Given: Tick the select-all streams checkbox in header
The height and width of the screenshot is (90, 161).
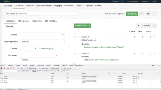Looking at the screenshot, I should pyautogui.click(x=78, y=31).
